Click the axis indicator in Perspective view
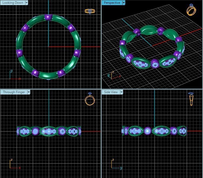Screen dimensions: 203x178 tap(114, 75)
